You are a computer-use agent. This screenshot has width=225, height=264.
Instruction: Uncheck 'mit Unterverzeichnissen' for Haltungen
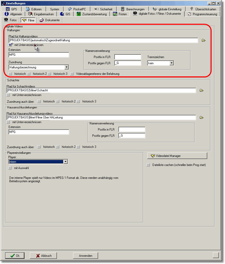10,45
